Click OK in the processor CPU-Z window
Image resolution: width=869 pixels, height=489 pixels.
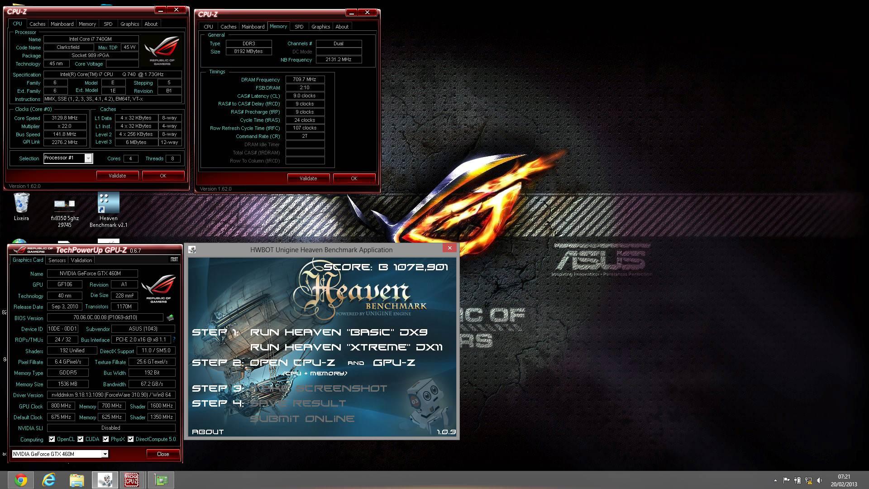[x=163, y=176]
